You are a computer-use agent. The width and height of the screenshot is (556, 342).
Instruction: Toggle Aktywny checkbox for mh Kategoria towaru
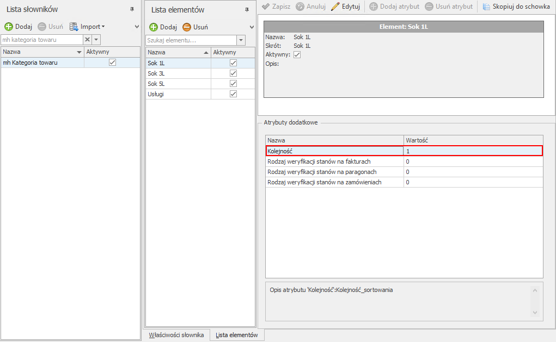[x=113, y=63]
